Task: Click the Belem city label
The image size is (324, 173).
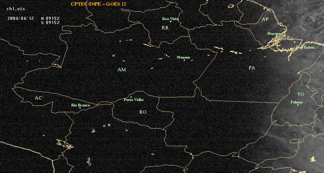Action: click(x=309, y=47)
